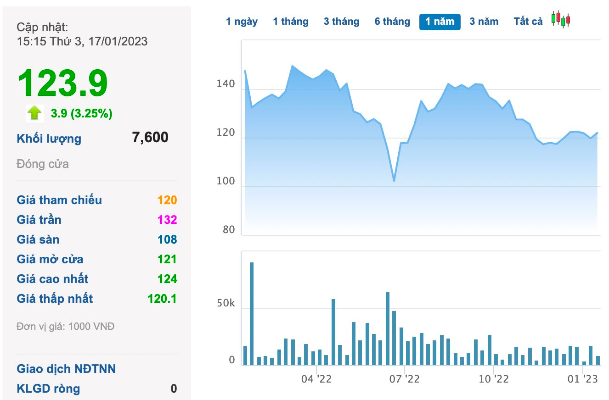Viewport: 609px width, 400px height.
Task: Click the volume value 7,600
Action: (x=150, y=137)
